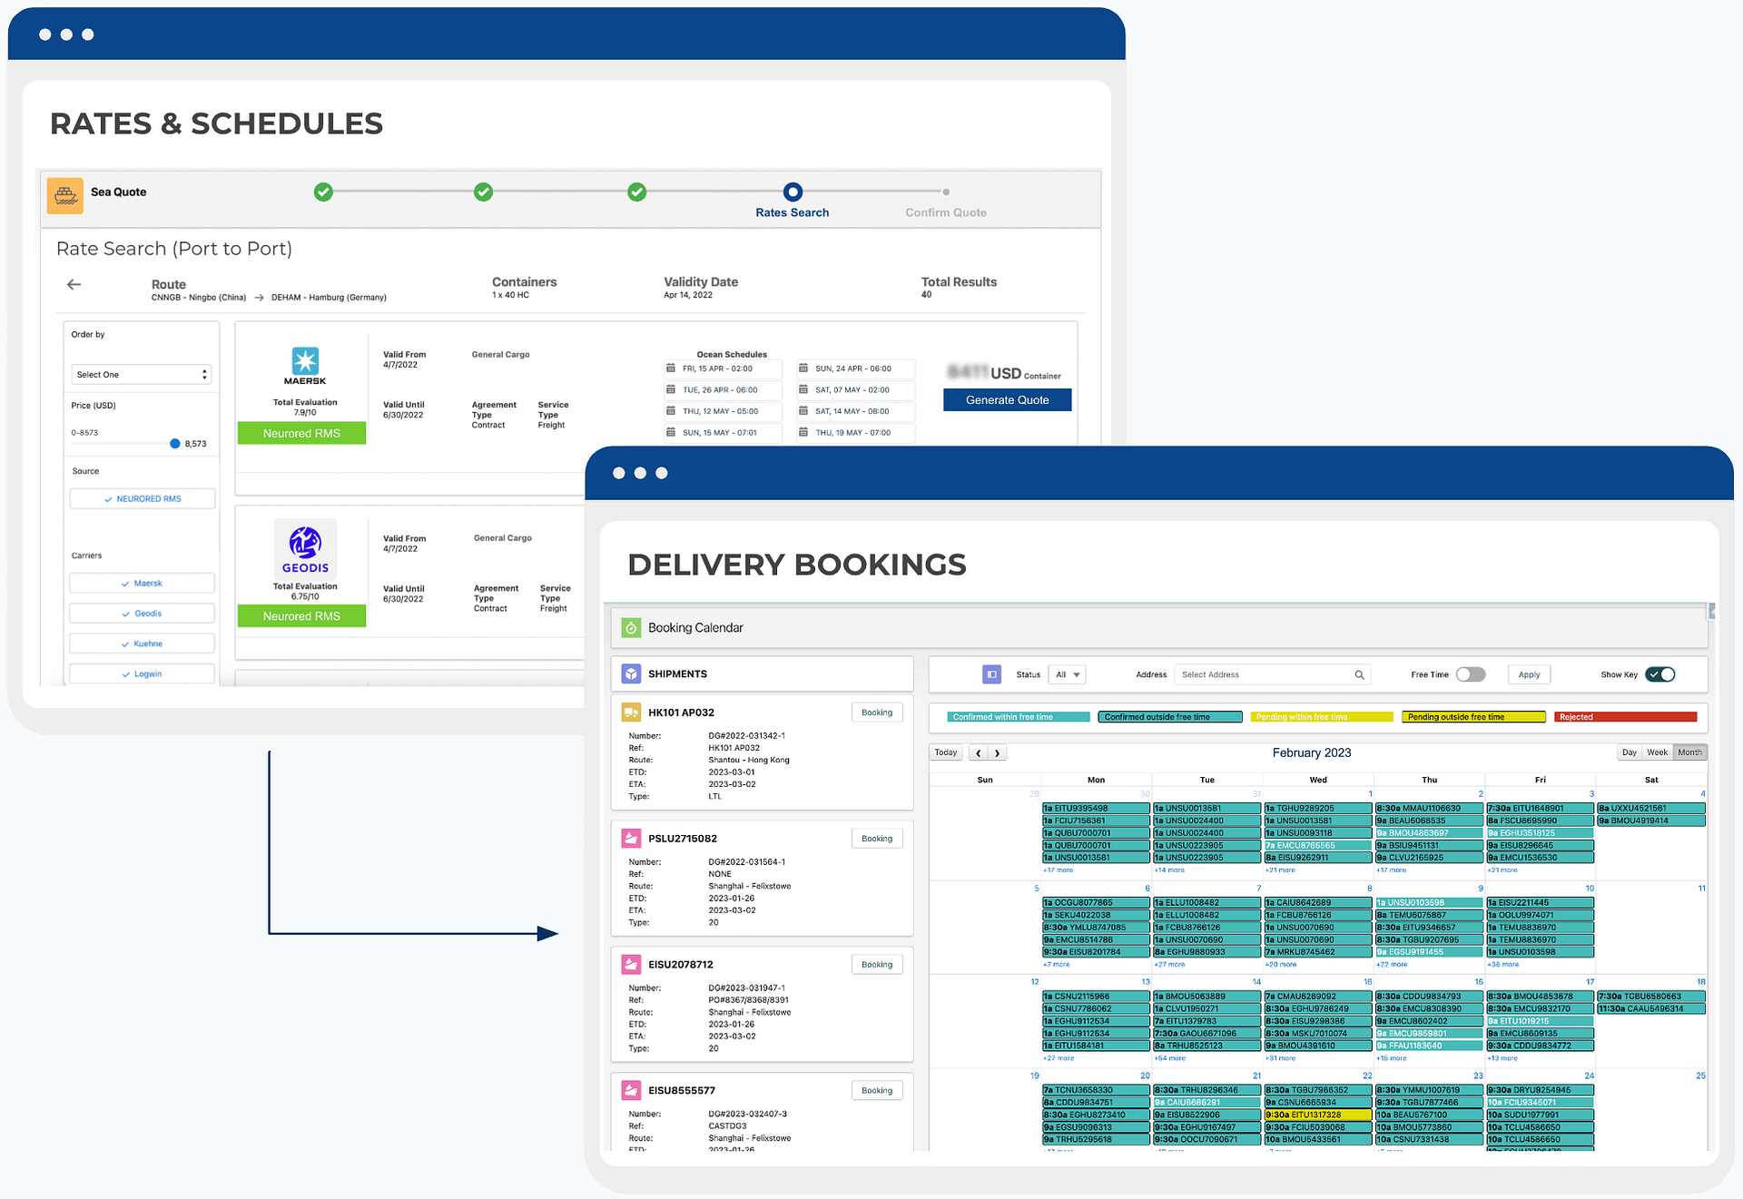Click the Sea Quote ship icon
This screenshot has height=1199, width=1743.
point(64,195)
